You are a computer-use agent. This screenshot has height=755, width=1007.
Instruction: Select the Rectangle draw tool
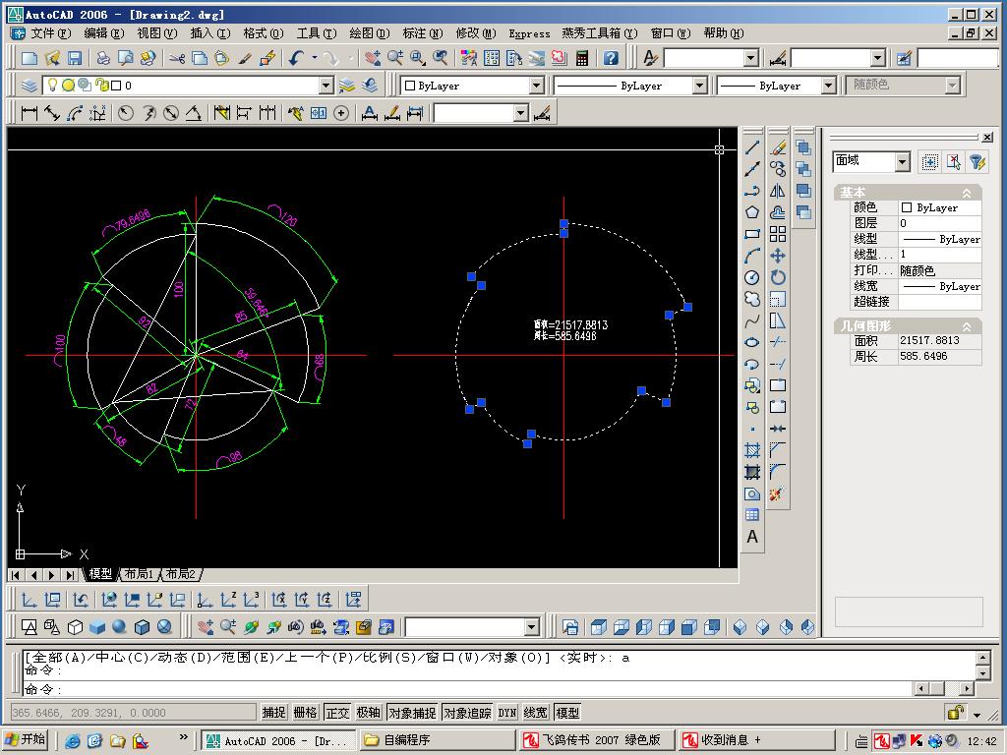click(752, 234)
